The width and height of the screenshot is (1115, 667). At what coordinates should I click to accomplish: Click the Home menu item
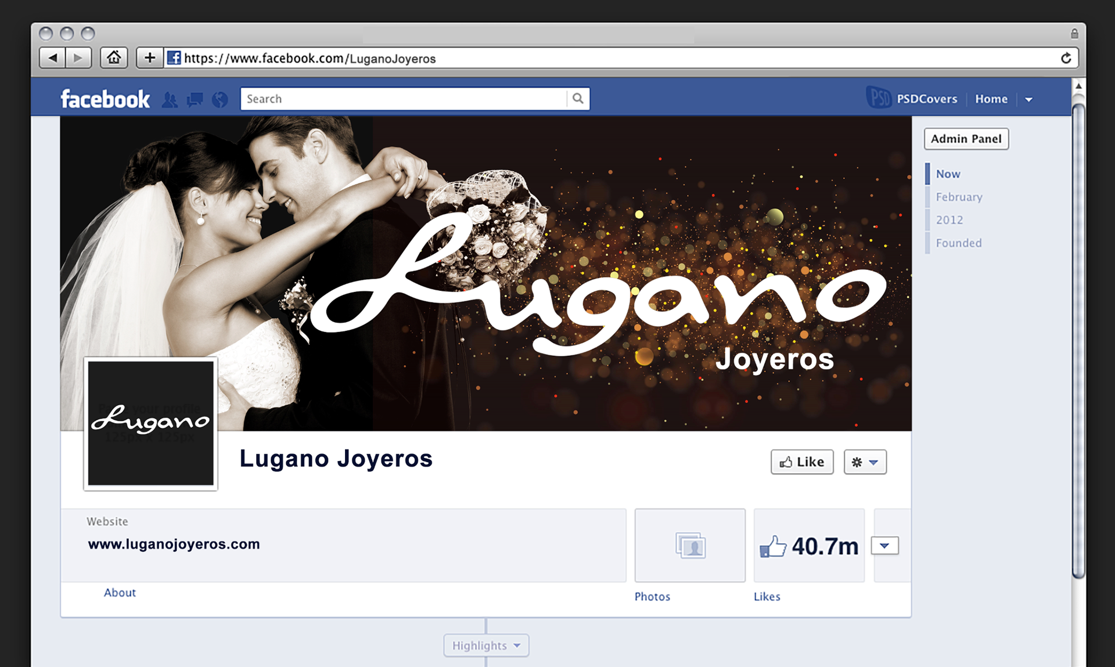[x=991, y=99]
